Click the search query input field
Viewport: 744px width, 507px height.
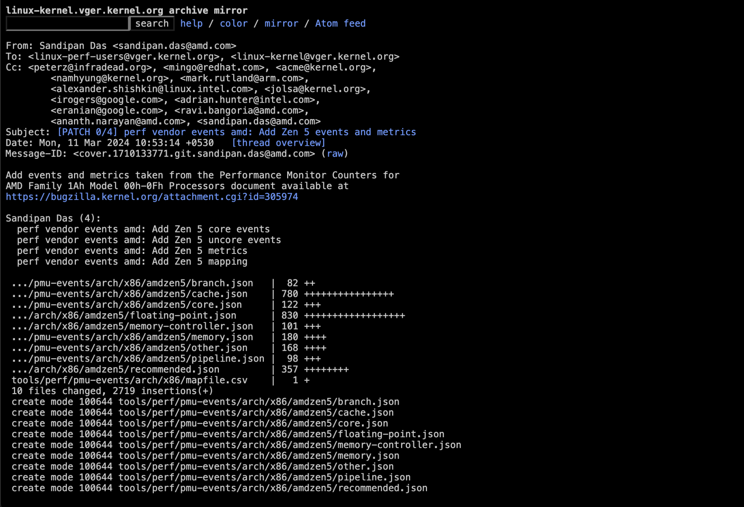67,24
